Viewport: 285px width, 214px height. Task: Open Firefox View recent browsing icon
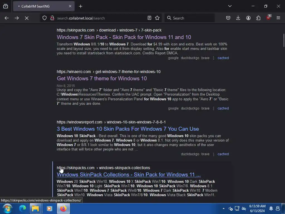(6, 6)
